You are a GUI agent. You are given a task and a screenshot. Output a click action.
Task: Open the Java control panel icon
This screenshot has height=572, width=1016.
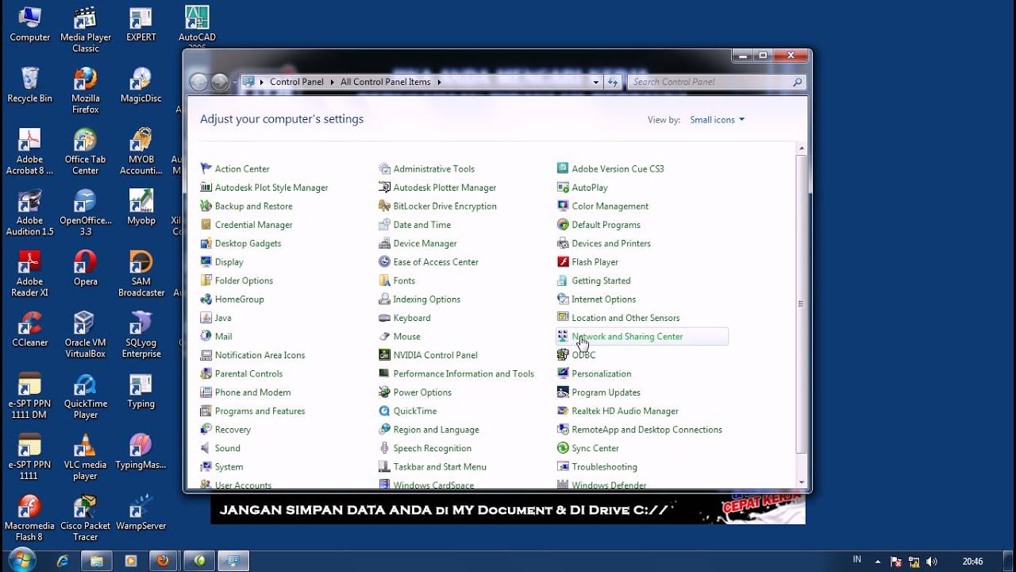206,318
